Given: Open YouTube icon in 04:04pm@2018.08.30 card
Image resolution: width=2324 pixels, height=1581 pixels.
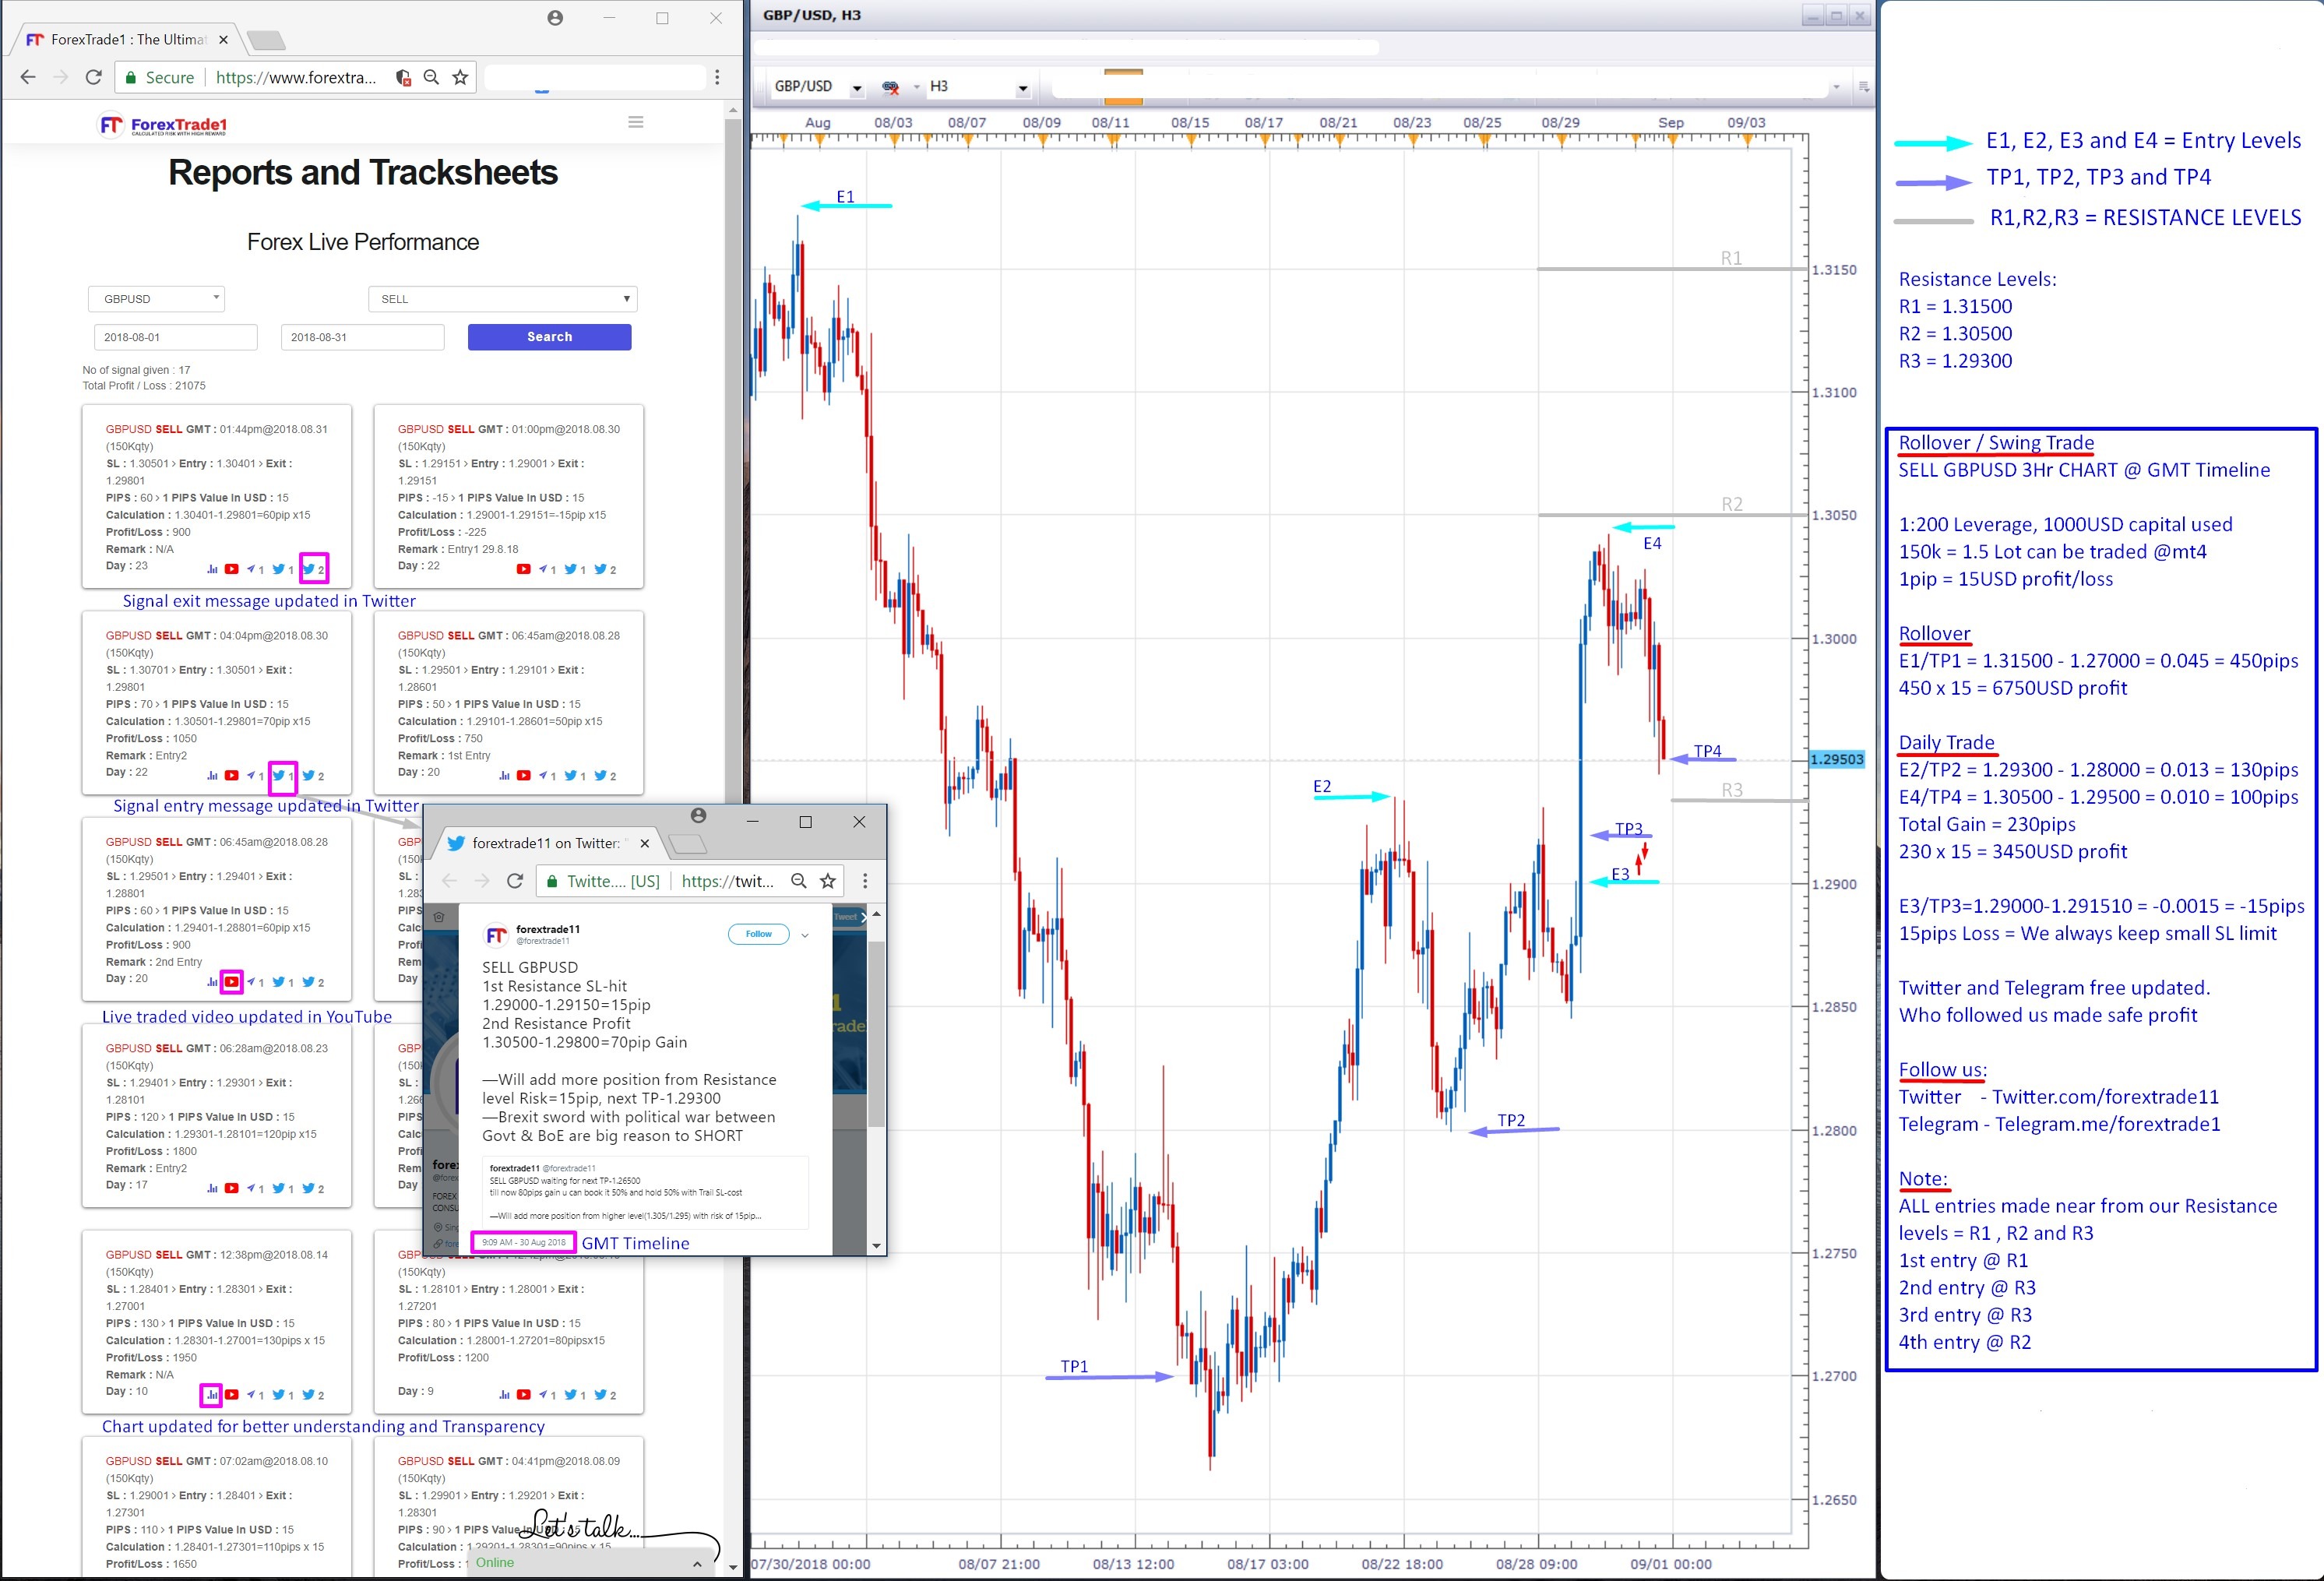Looking at the screenshot, I should (x=232, y=775).
